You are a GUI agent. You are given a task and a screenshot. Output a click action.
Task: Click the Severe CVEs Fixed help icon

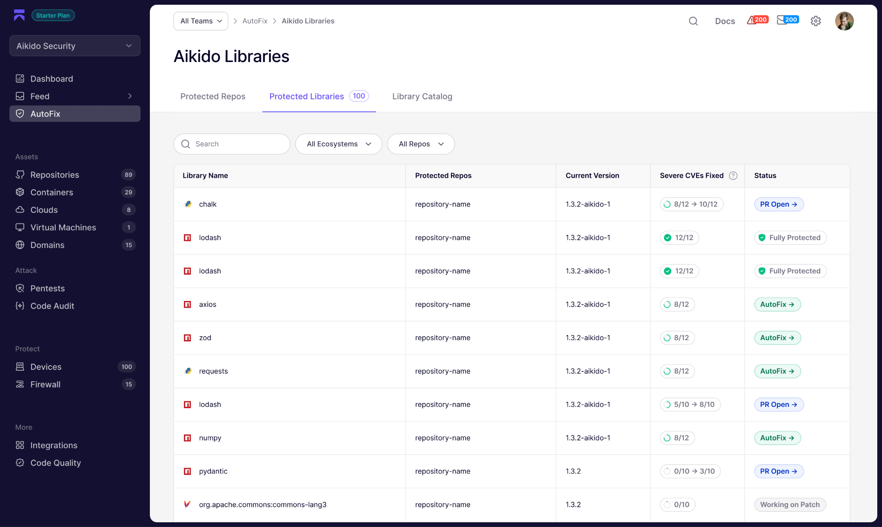(733, 176)
